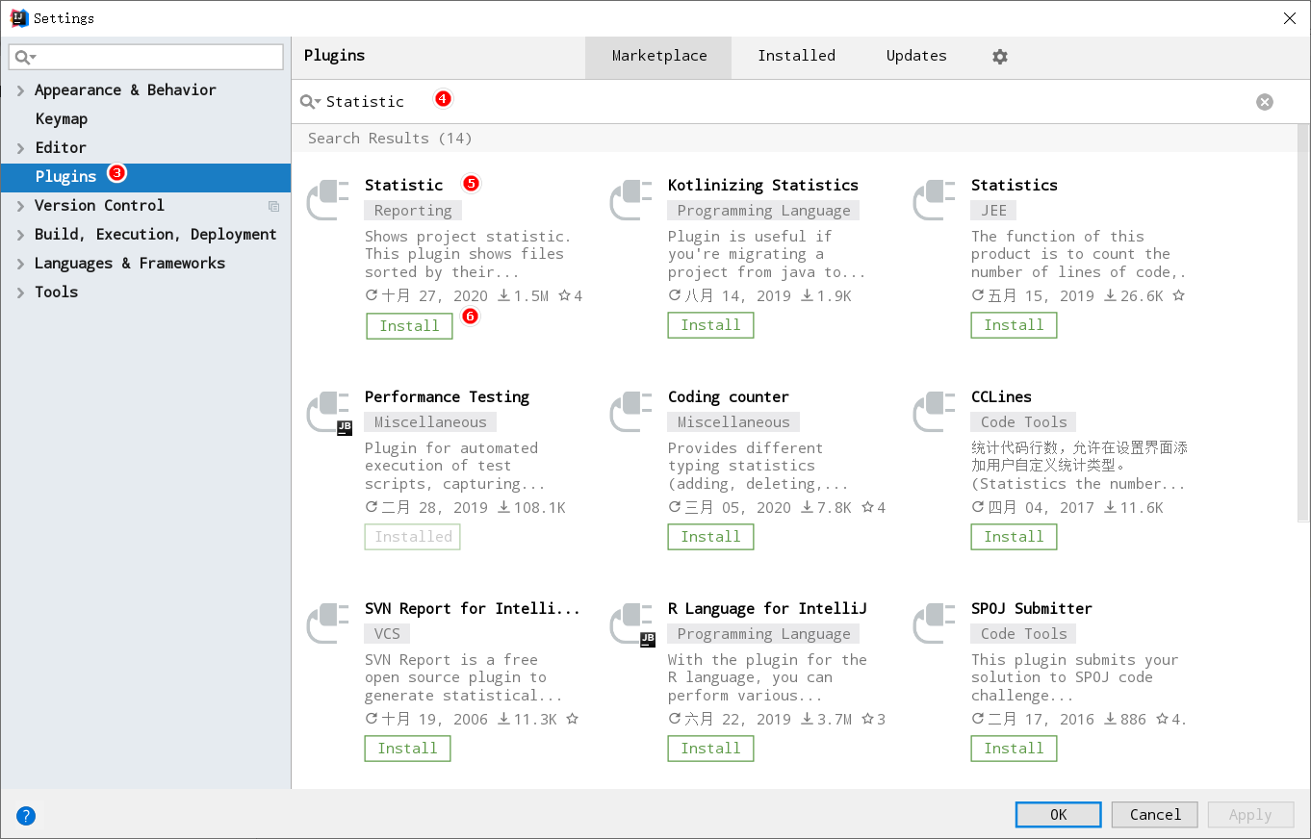Click the Performance Testing plugin icon

tap(328, 412)
